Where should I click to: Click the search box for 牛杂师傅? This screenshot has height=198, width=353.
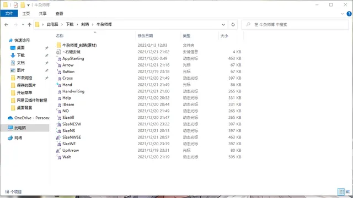295,25
